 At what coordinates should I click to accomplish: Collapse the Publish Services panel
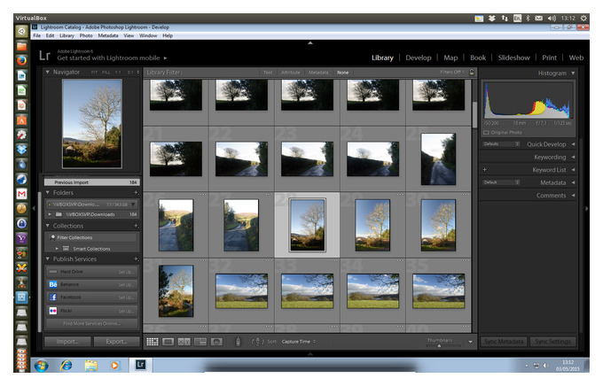click(48, 259)
